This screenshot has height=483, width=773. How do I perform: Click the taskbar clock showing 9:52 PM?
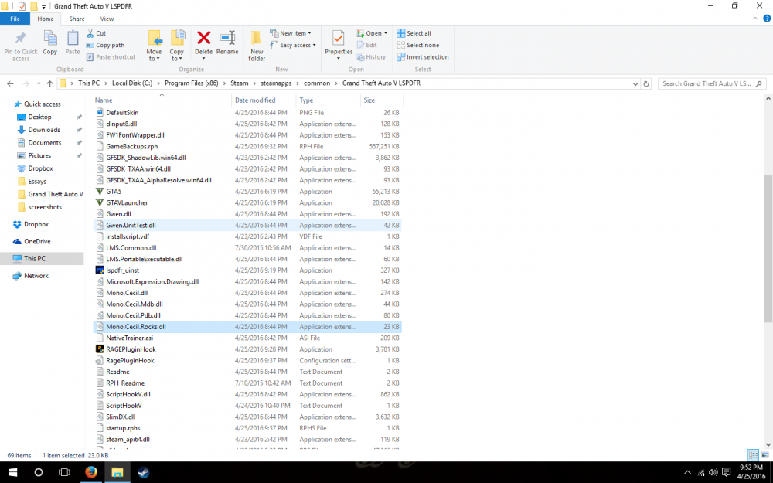pos(751,472)
